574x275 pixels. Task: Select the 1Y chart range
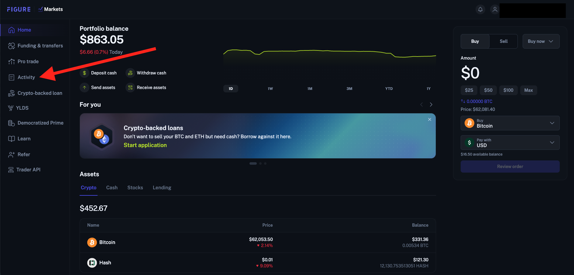428,88
